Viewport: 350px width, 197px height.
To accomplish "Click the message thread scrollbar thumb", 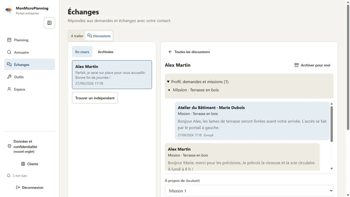I will 332,124.
